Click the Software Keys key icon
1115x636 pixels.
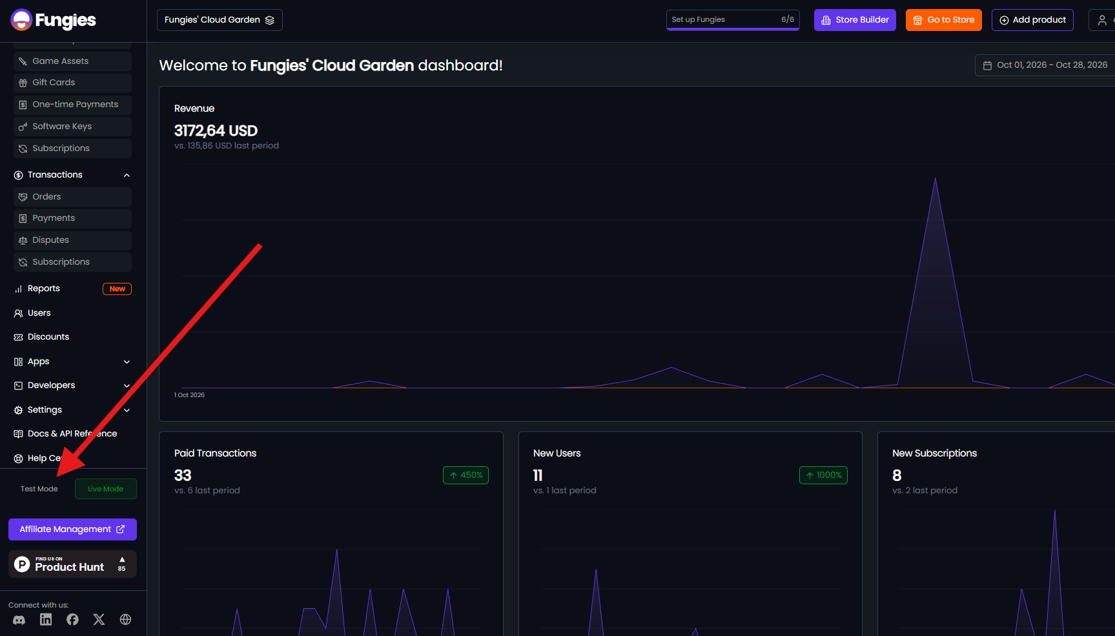click(x=23, y=127)
